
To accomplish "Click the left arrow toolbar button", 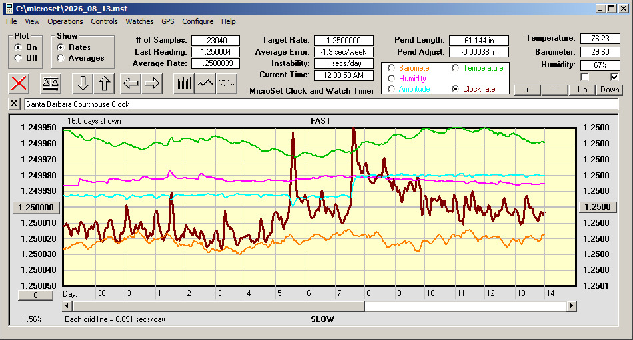I will pos(131,83).
